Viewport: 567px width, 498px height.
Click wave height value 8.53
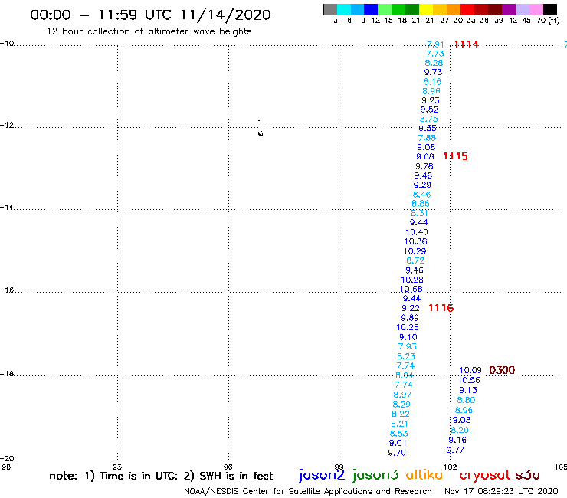pos(399,434)
